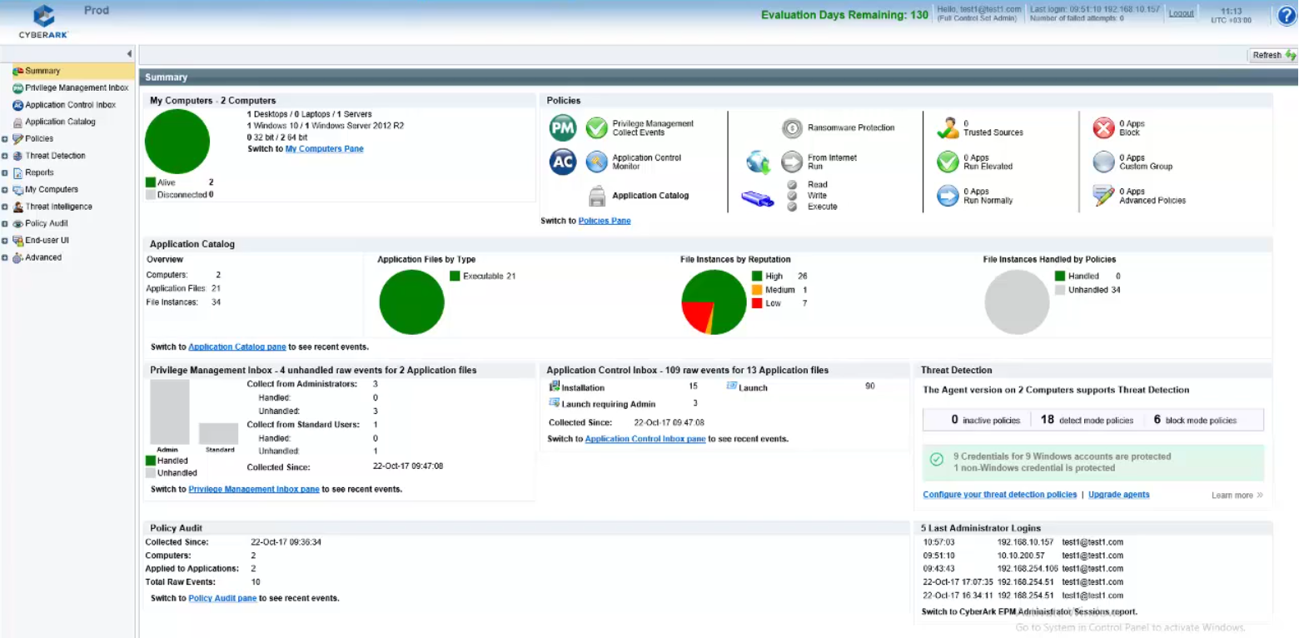Expand the Policy Audit tree node
Viewport: 1299px width, 638px height.
coord(5,223)
